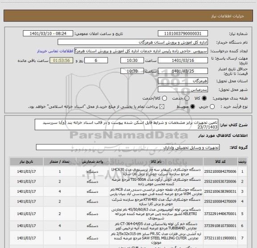Click the ردیف column header
The image size is (257, 248).
pyautogui.click(x=242, y=162)
